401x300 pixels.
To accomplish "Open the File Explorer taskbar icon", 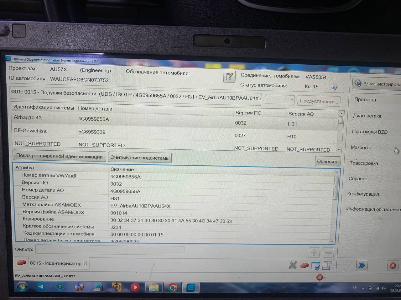I will 154,287.
